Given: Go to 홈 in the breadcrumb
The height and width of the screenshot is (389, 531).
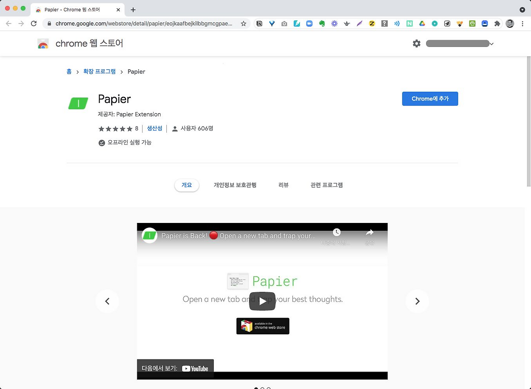Looking at the screenshot, I should [x=69, y=71].
